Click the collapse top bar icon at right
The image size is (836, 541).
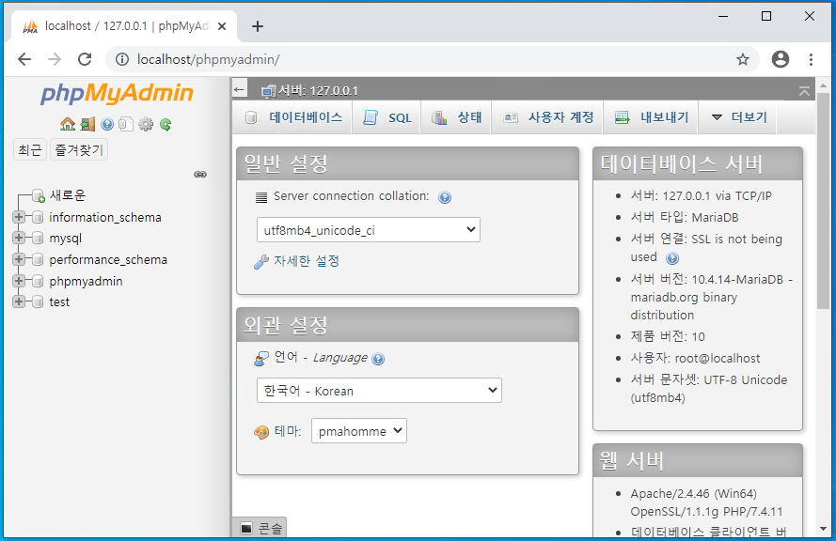click(804, 91)
